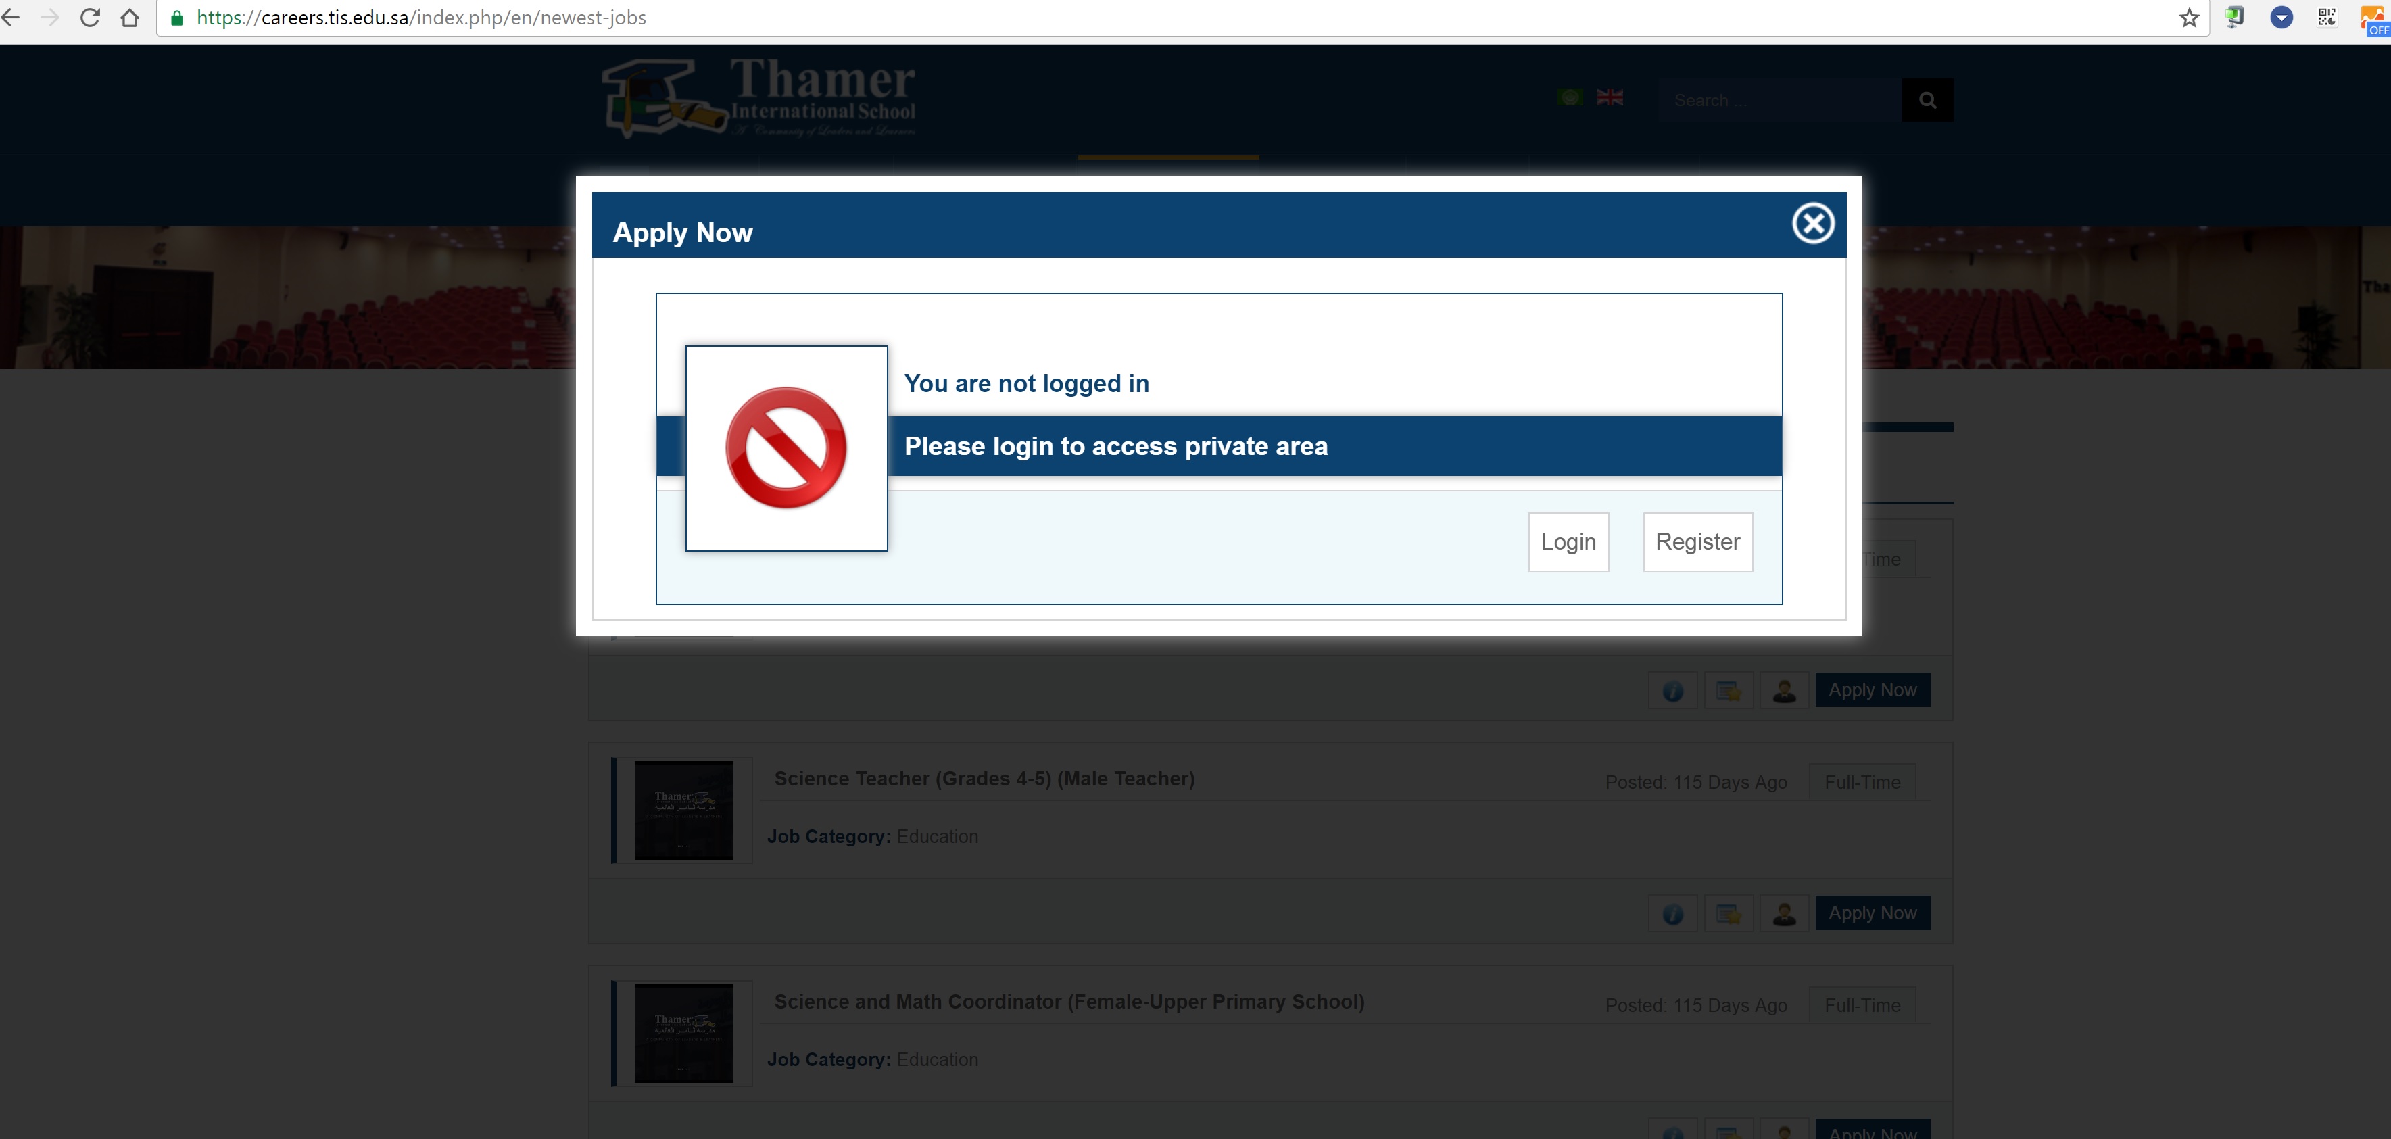Switch site language to English flag

pyautogui.click(x=1610, y=97)
